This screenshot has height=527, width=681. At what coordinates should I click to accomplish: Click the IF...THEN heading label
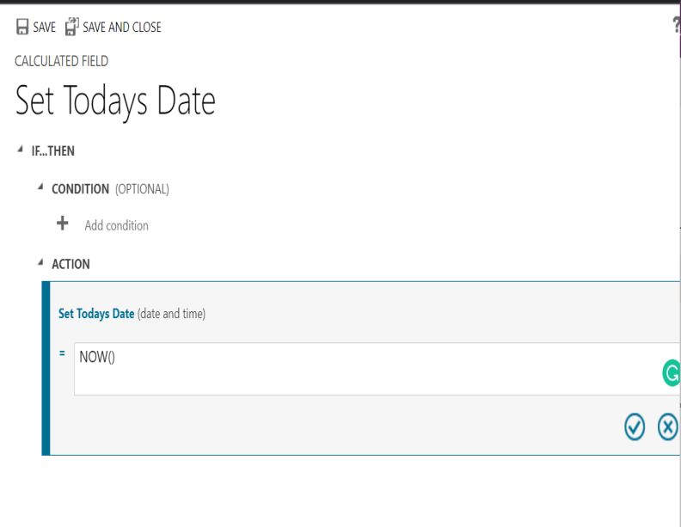52,151
